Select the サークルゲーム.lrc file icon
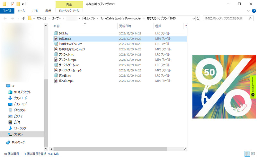Viewport: 257px width, 157px height. pos(56,65)
